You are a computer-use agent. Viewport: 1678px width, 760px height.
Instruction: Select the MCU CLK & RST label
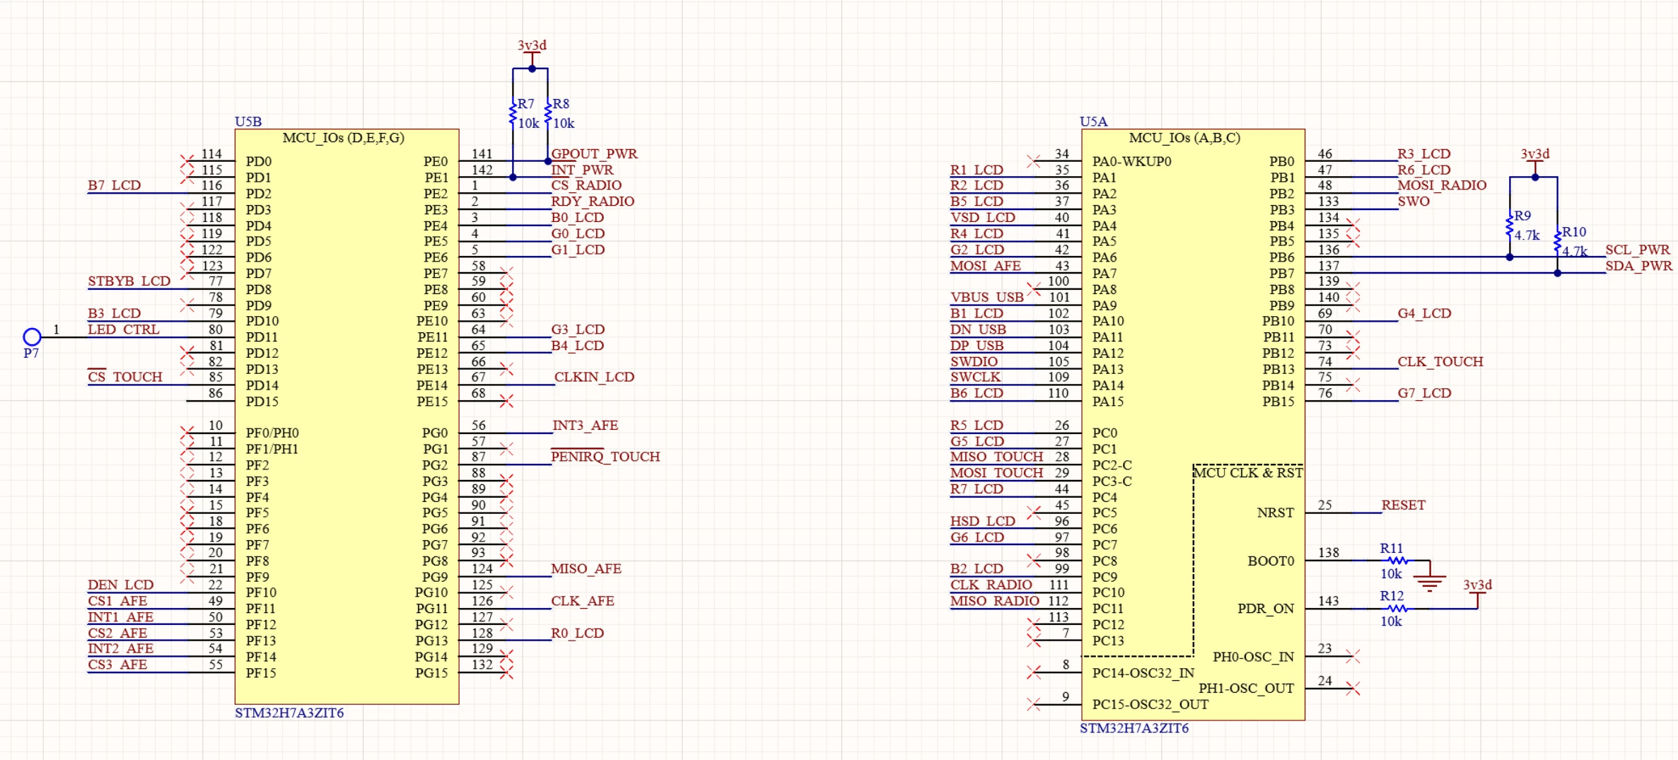pos(1249,473)
